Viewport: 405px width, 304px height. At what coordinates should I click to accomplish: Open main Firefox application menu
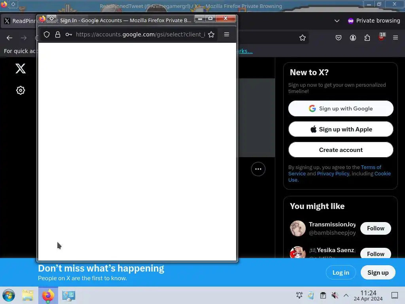click(396, 38)
